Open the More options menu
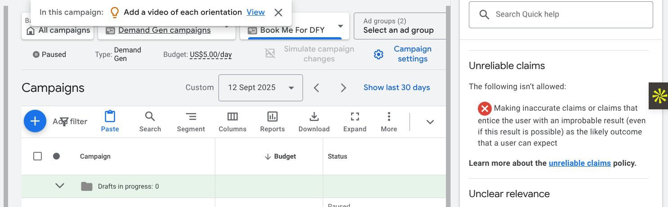The width and height of the screenshot is (668, 207). point(389,121)
